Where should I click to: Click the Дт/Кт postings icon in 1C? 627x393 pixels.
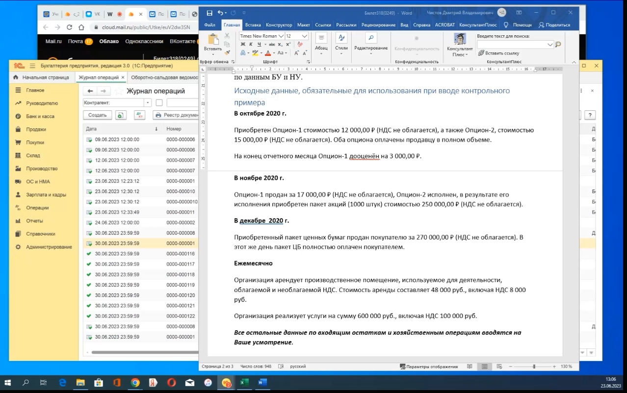tap(140, 115)
